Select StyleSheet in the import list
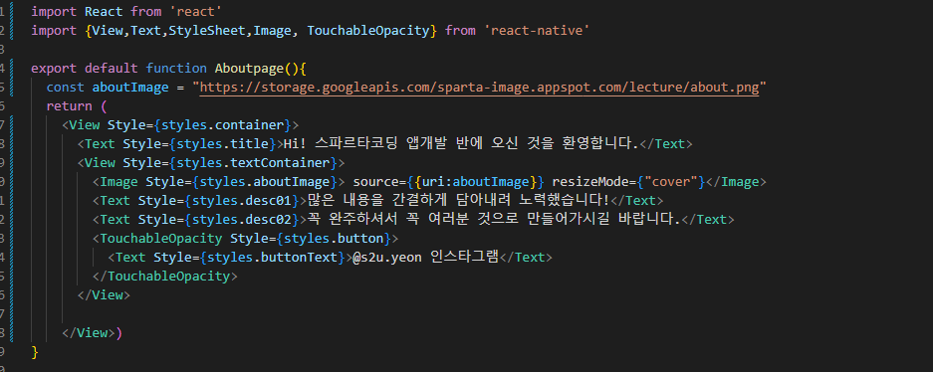The image size is (933, 372). pos(208,30)
